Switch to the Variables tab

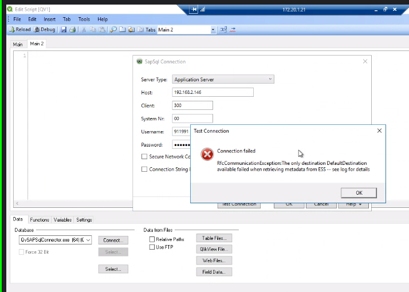point(63,220)
